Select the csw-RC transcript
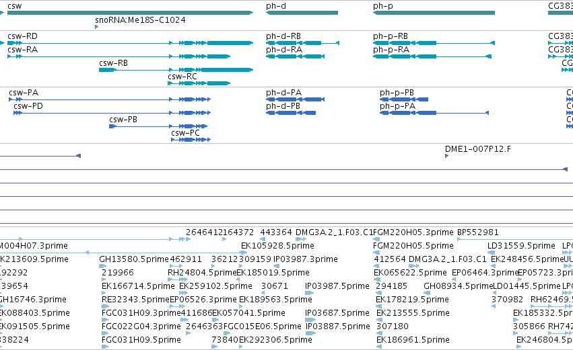The width and height of the screenshot is (573, 350). coord(199,83)
